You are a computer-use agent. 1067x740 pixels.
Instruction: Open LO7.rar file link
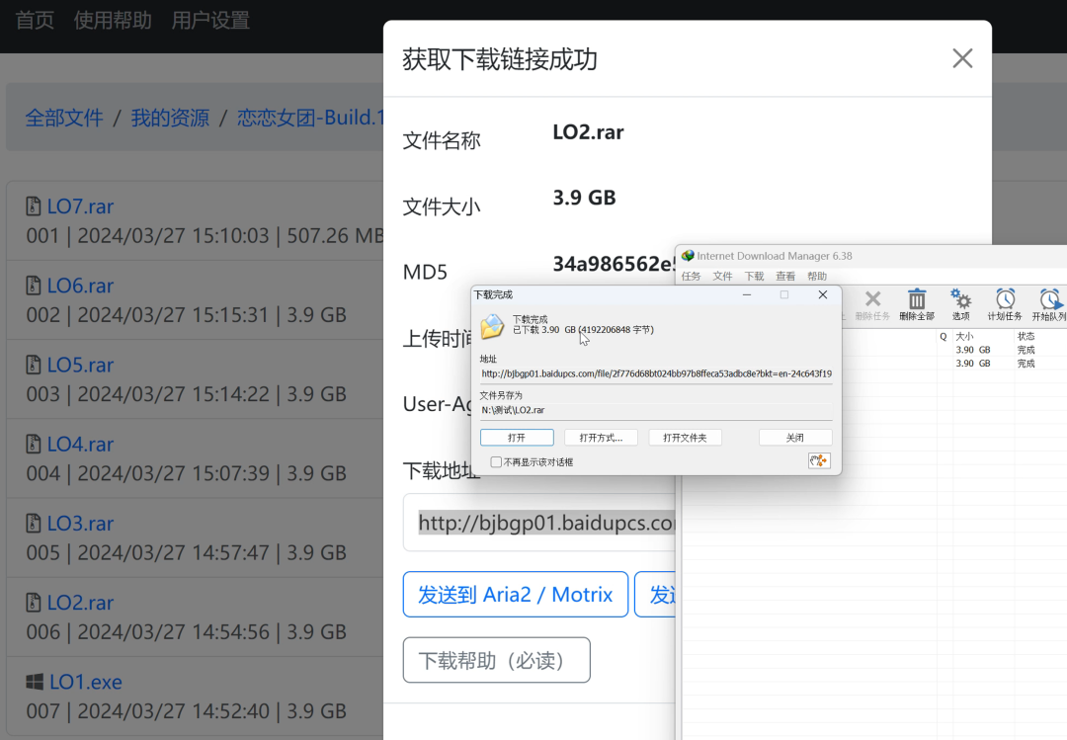(80, 206)
